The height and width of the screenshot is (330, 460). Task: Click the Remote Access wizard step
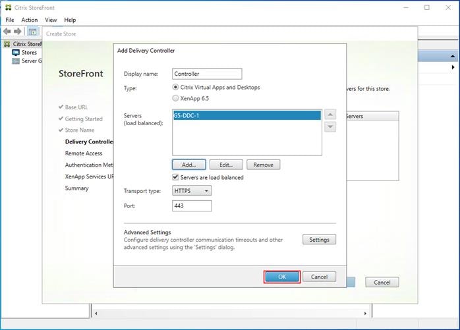point(84,153)
